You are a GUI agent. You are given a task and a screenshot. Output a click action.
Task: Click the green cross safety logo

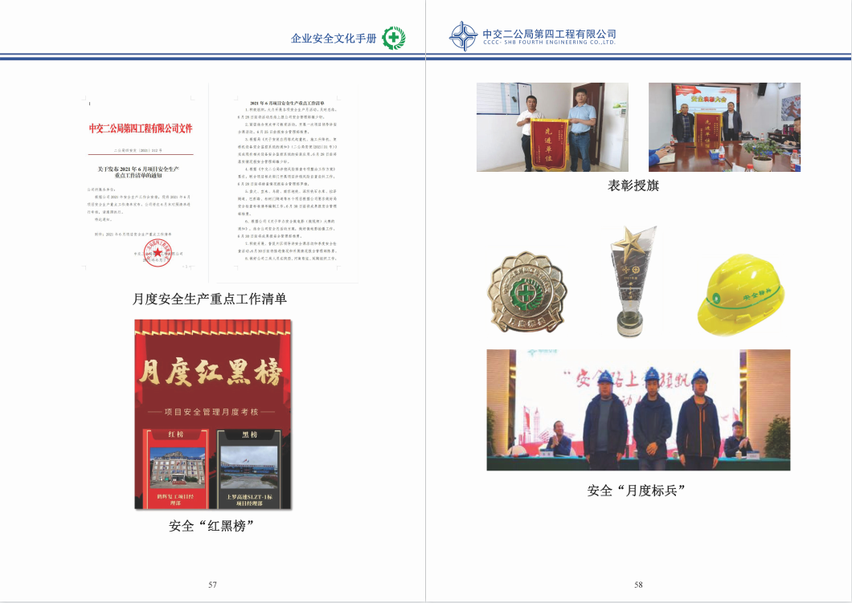coord(394,38)
